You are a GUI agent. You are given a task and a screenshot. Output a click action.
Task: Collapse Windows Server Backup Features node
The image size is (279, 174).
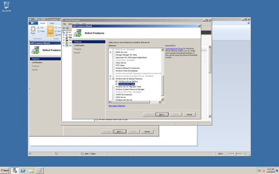110,79
